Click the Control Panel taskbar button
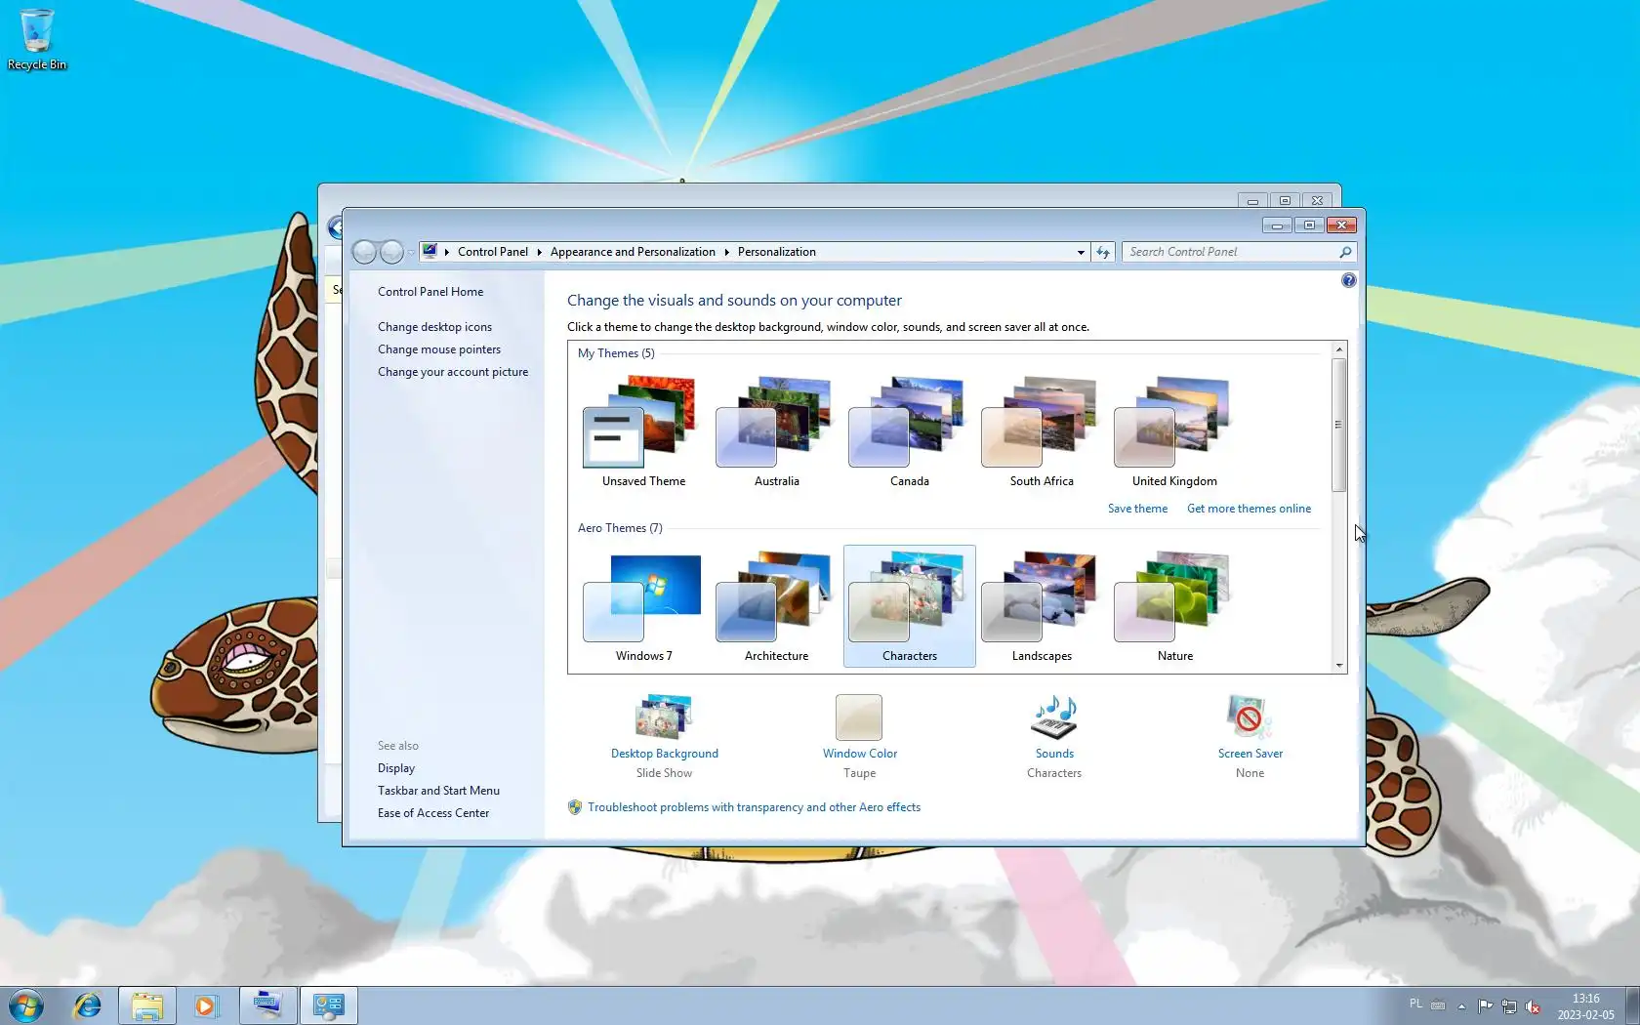The width and height of the screenshot is (1640, 1025). pyautogui.click(x=329, y=1005)
